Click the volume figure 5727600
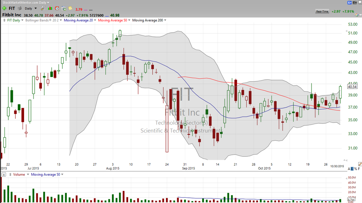Image resolution: width=362 pixels, height=203 pixels. 96,15
